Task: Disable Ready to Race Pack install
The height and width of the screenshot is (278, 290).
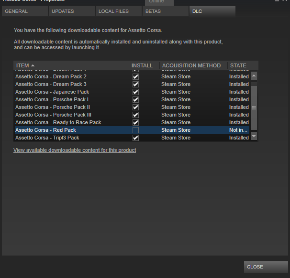Action: (x=135, y=123)
